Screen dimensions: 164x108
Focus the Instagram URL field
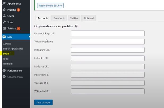pos(108,50)
